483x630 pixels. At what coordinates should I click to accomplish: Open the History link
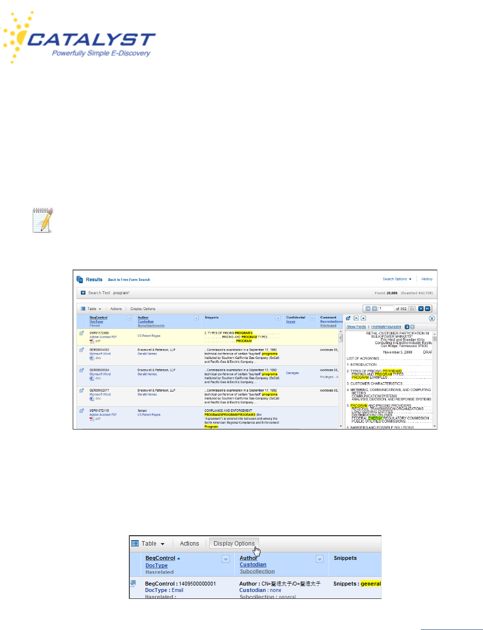pos(427,279)
